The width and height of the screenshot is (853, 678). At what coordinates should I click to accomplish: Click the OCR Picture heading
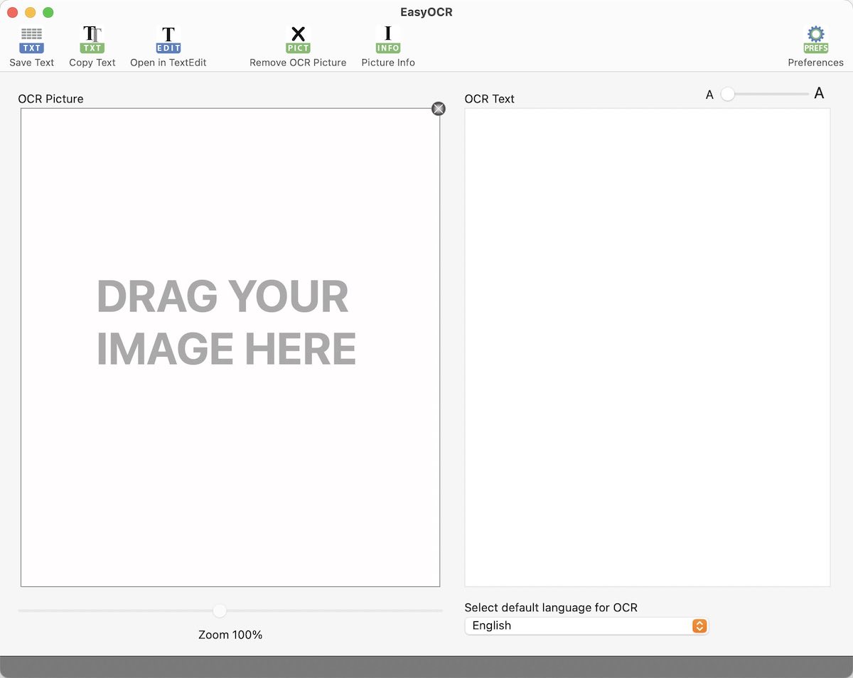tap(50, 99)
